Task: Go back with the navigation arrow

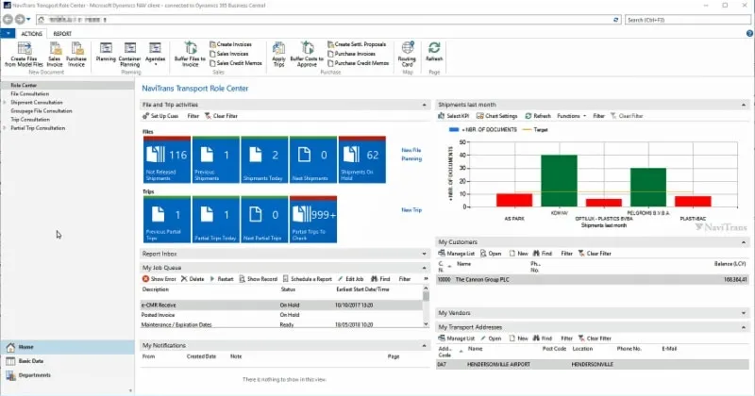Action: point(8,19)
